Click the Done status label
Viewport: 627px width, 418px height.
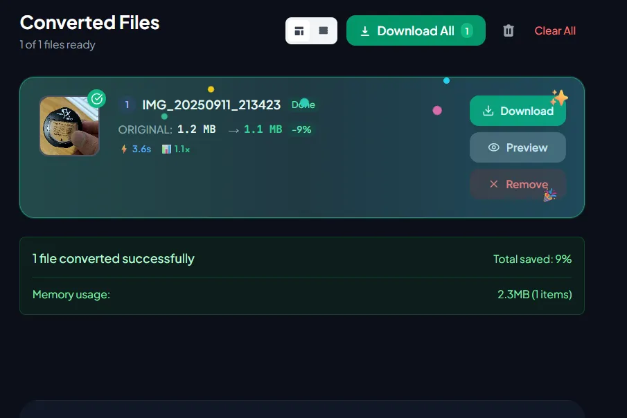[x=303, y=104]
